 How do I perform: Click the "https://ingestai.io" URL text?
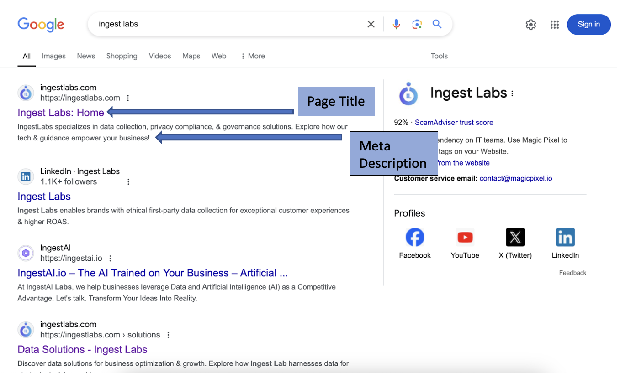(x=71, y=259)
